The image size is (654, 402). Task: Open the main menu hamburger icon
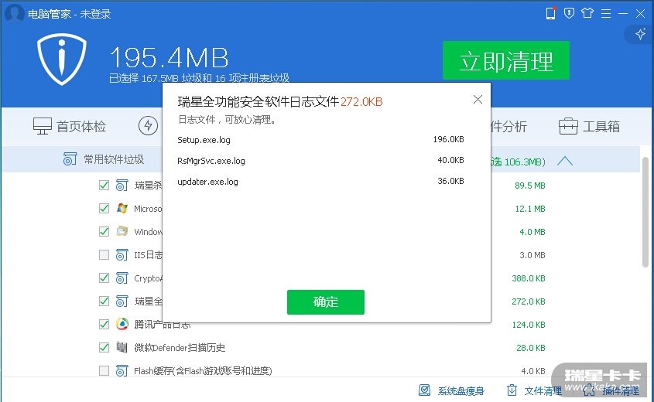[x=605, y=14]
